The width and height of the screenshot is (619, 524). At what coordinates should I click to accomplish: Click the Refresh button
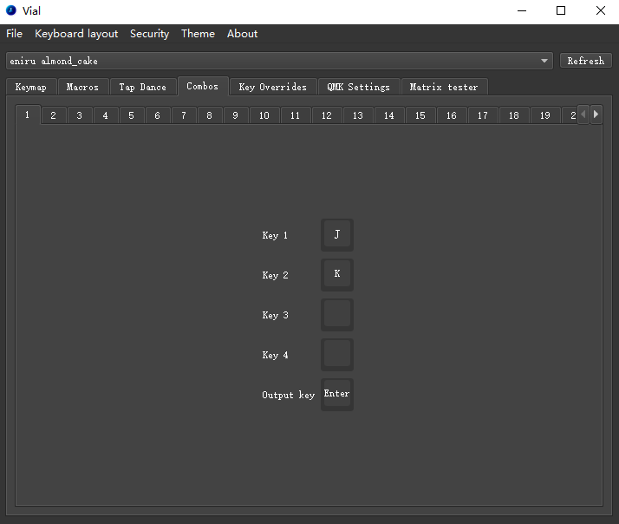click(585, 61)
